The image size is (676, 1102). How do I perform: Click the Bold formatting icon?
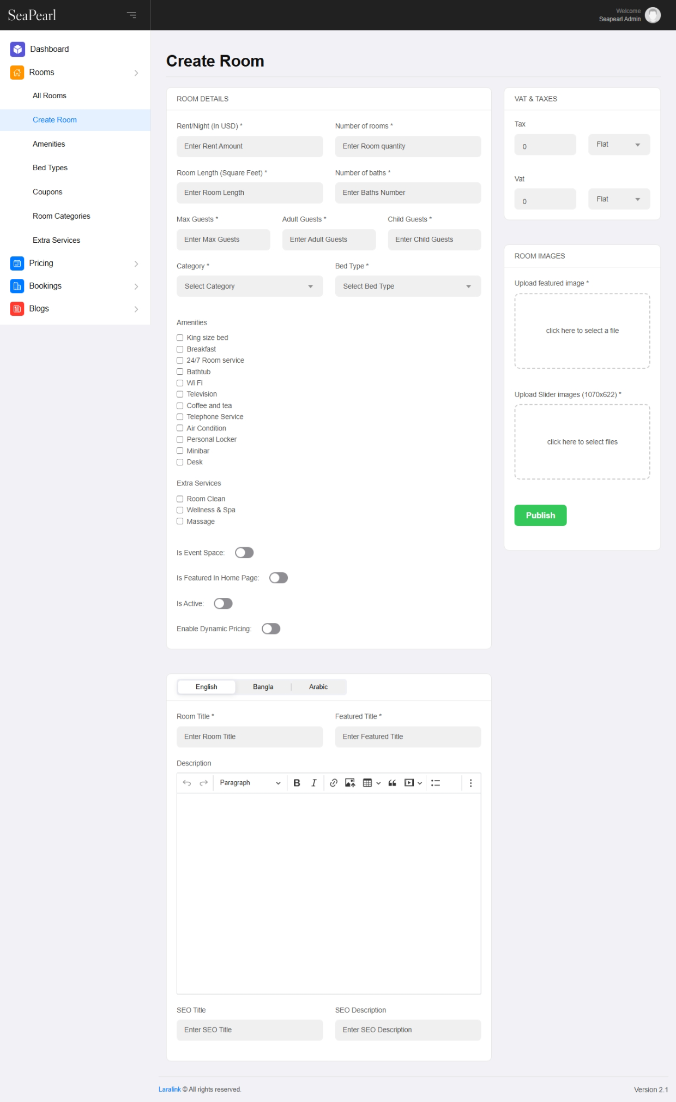pos(297,783)
